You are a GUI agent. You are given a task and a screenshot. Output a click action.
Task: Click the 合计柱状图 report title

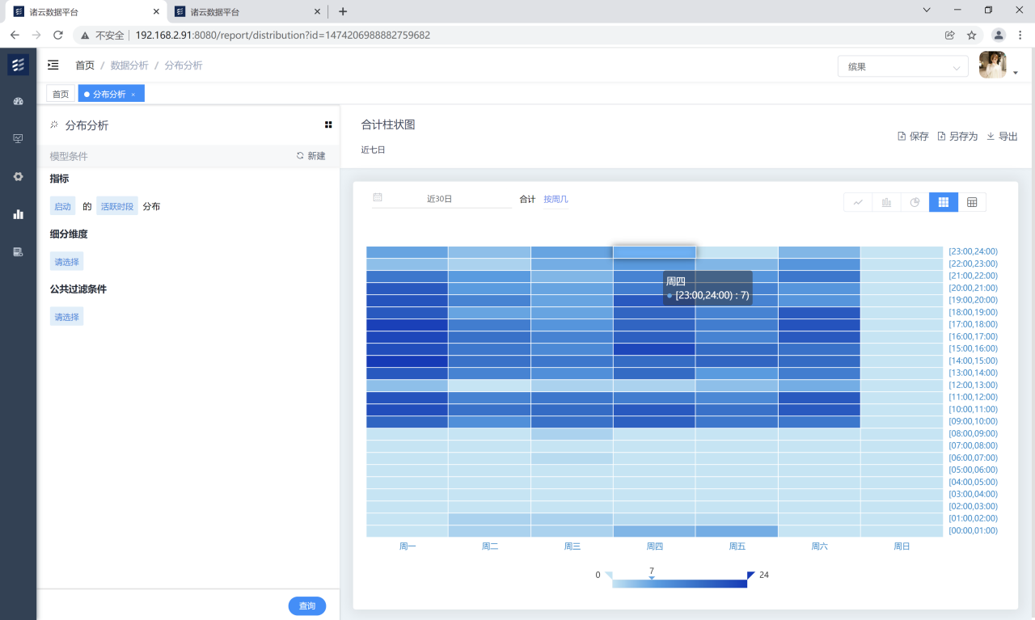coord(388,124)
